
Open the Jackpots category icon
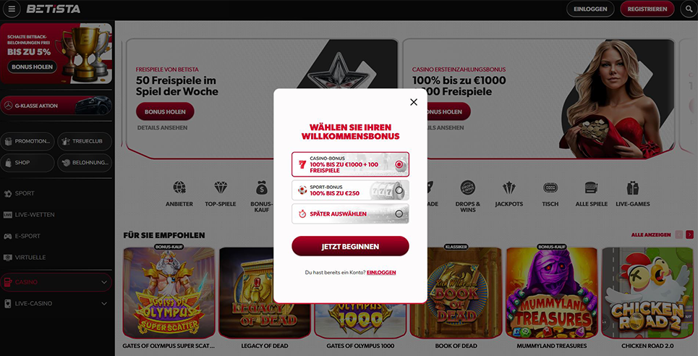(508, 188)
